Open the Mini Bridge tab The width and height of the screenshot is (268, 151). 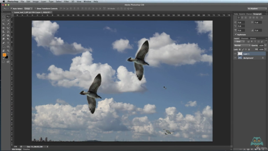17,149
